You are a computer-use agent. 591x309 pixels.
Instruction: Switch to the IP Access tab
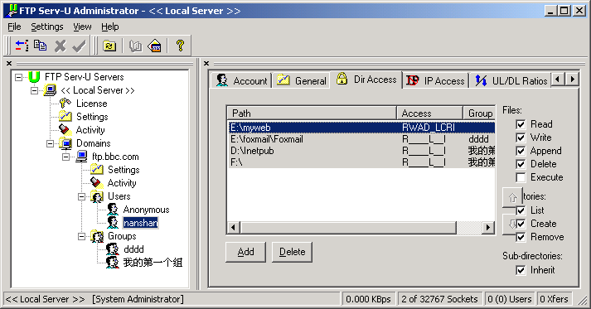pos(435,80)
